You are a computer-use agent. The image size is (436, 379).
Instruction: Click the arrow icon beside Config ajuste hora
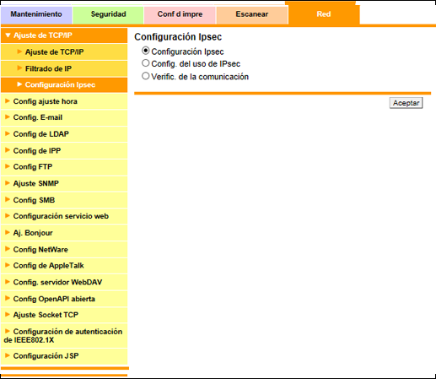8,100
